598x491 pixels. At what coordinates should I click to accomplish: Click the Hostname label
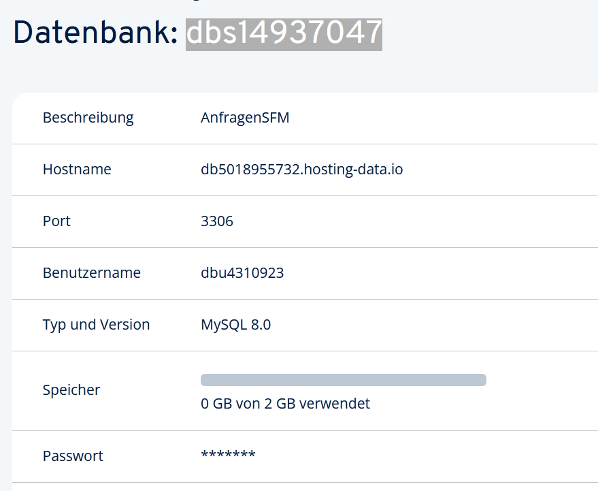77,170
